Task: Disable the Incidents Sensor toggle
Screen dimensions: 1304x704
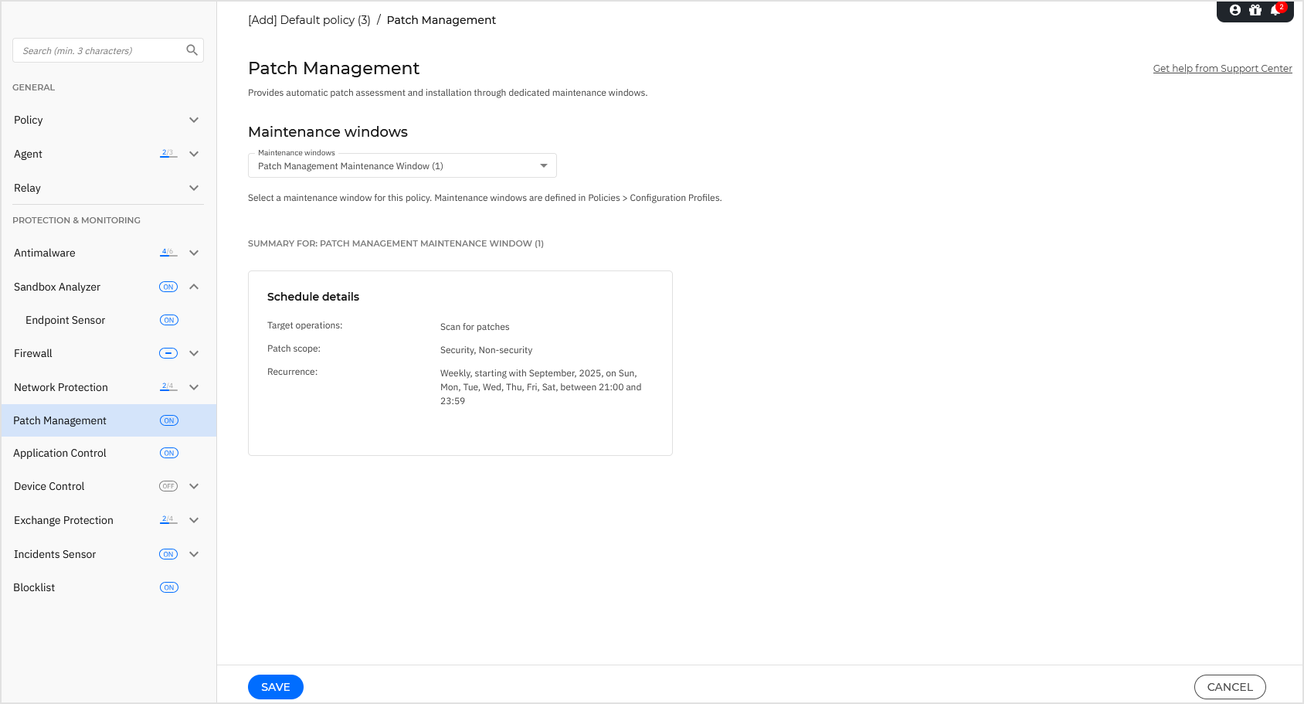Action: click(168, 554)
